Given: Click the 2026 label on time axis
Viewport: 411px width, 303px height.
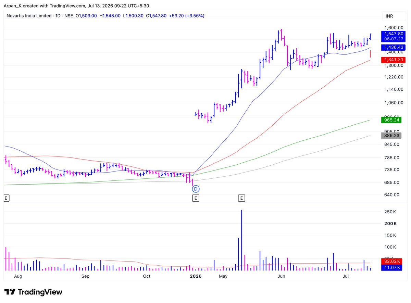Looking at the screenshot, I should coord(196,276).
